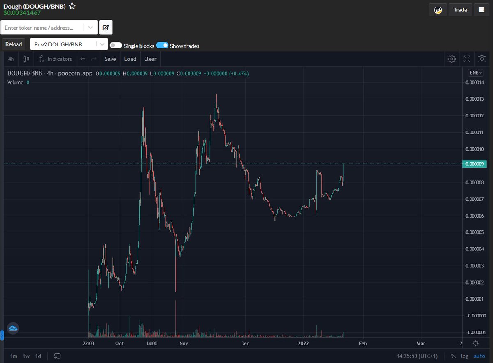
Task: Select the 1d time range
Action: click(x=38, y=356)
